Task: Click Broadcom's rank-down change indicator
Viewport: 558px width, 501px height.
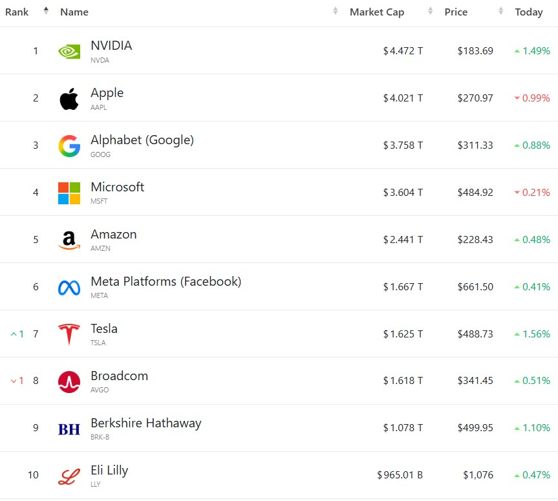Action: (x=17, y=381)
